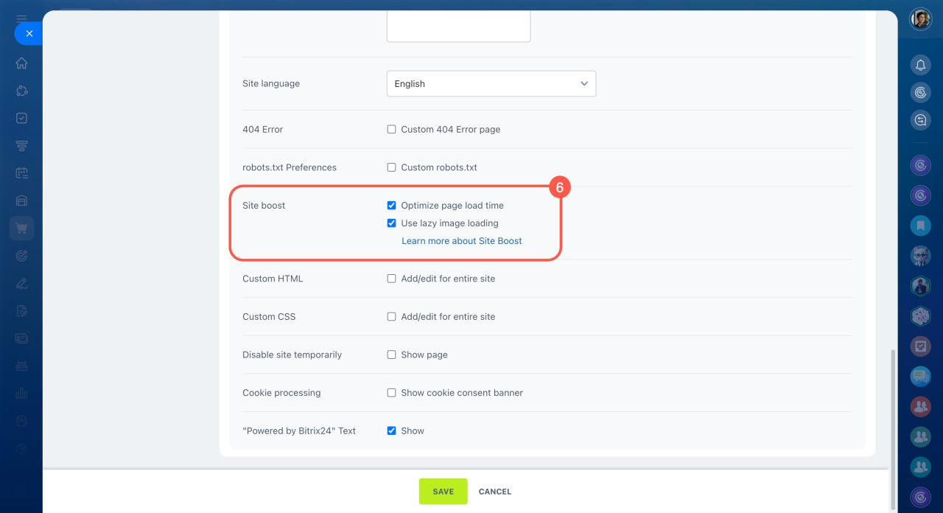Enable Show cookie consent banner checkbox
This screenshot has height=513, width=943.
(x=391, y=393)
